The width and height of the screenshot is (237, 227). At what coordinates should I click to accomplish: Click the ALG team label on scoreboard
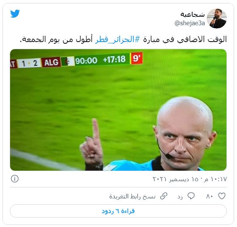[x=51, y=62]
